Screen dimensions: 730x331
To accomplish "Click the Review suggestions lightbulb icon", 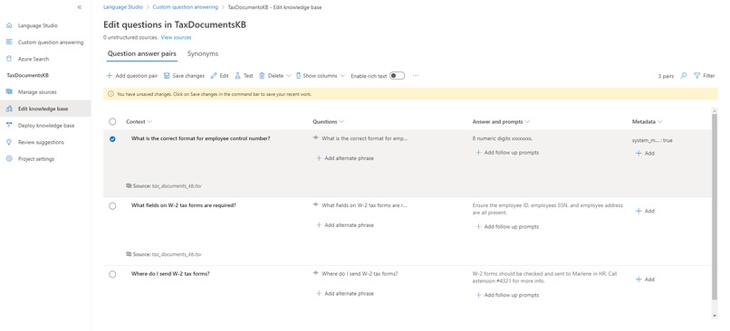I will click(x=9, y=142).
